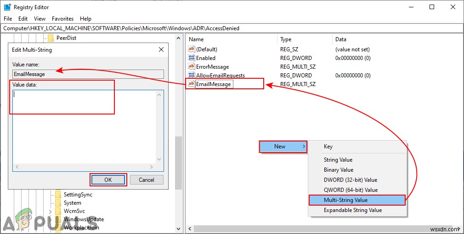This screenshot has width=464, height=234.
Task: Open the Favorites menu
Action: (63, 19)
